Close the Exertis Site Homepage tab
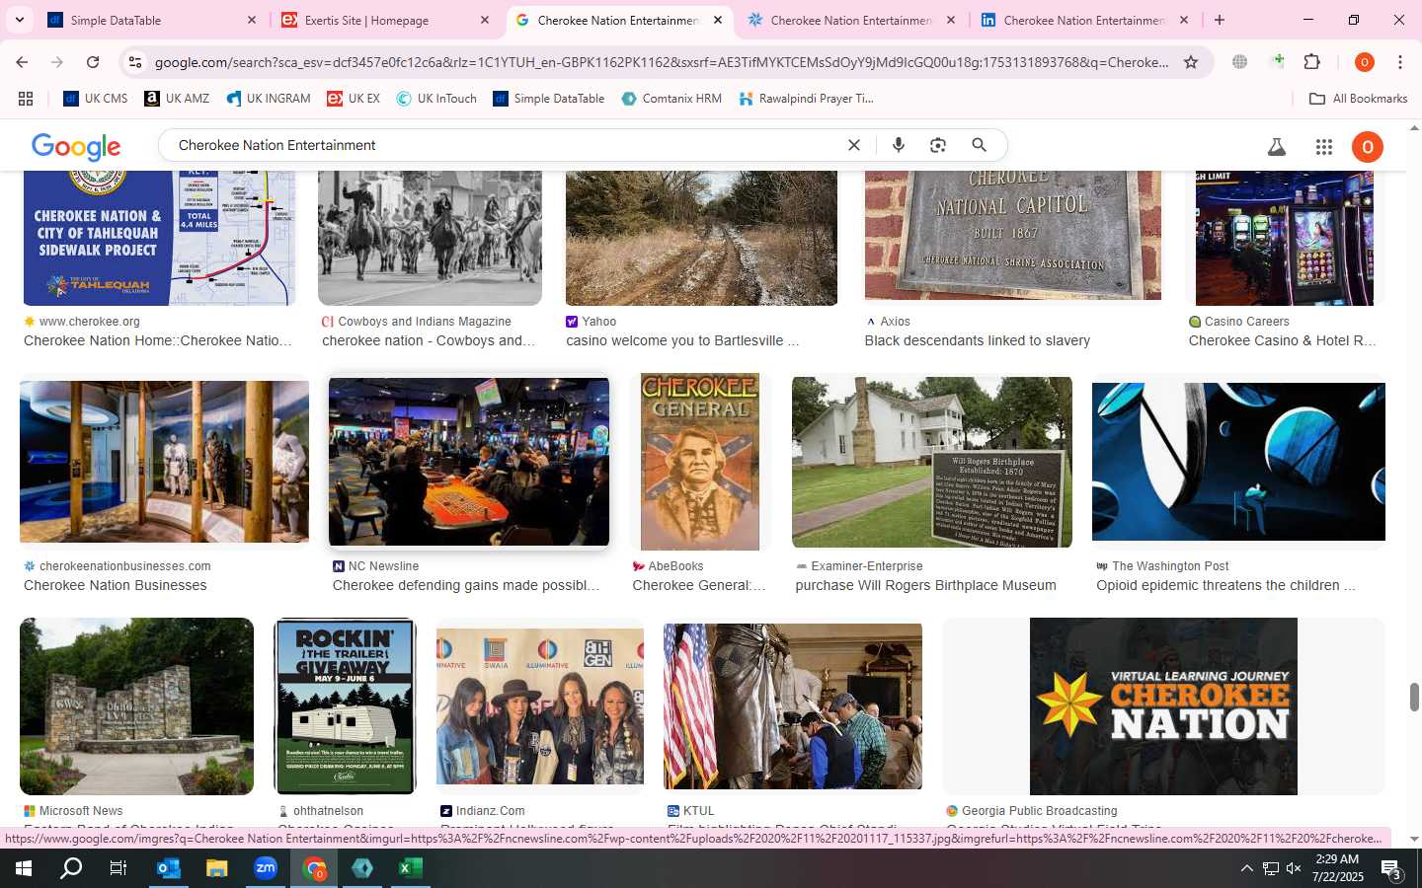 [485, 20]
